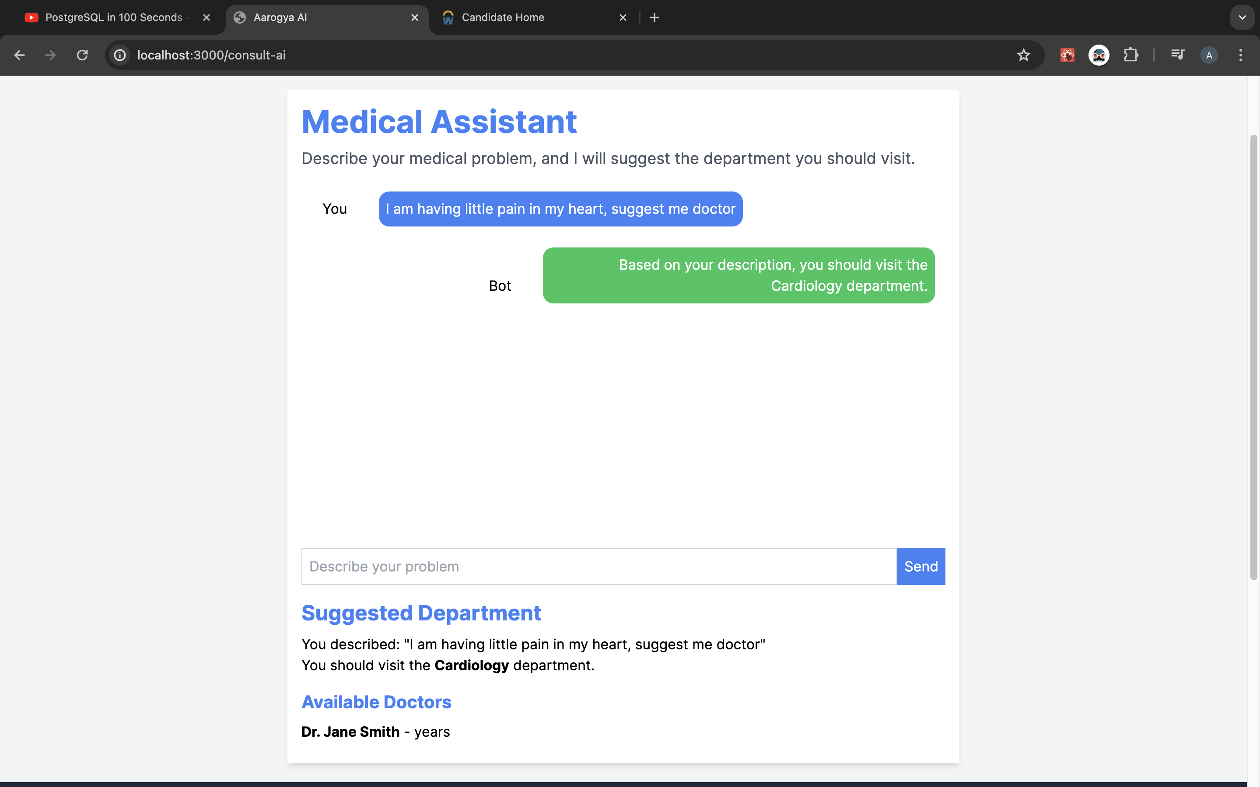Click the Describe your problem input field
Screen dimensions: 1260x787
click(598, 566)
